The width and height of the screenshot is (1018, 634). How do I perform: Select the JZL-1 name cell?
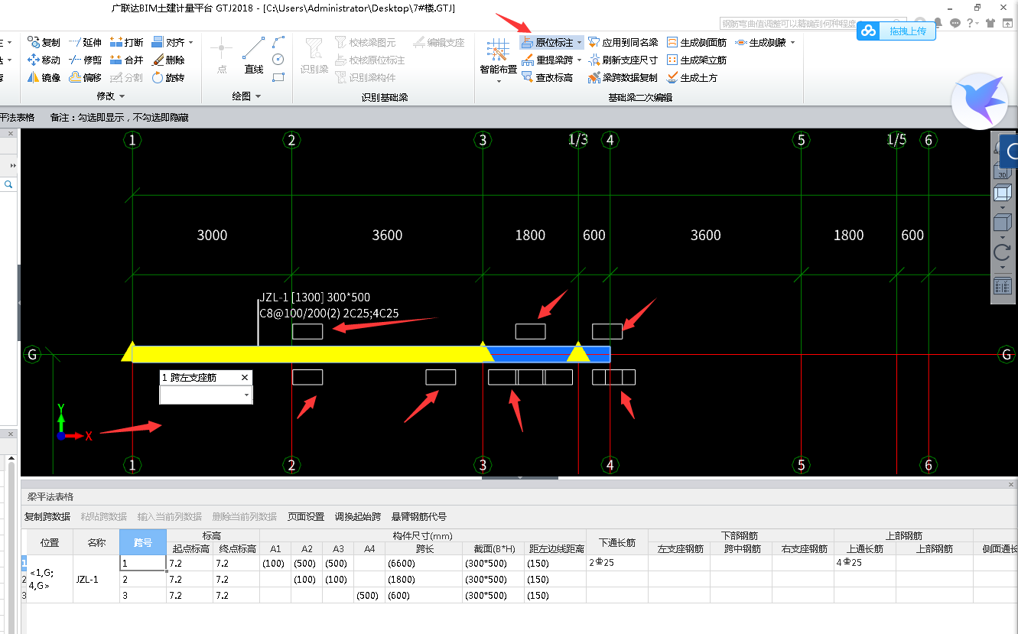pos(96,579)
